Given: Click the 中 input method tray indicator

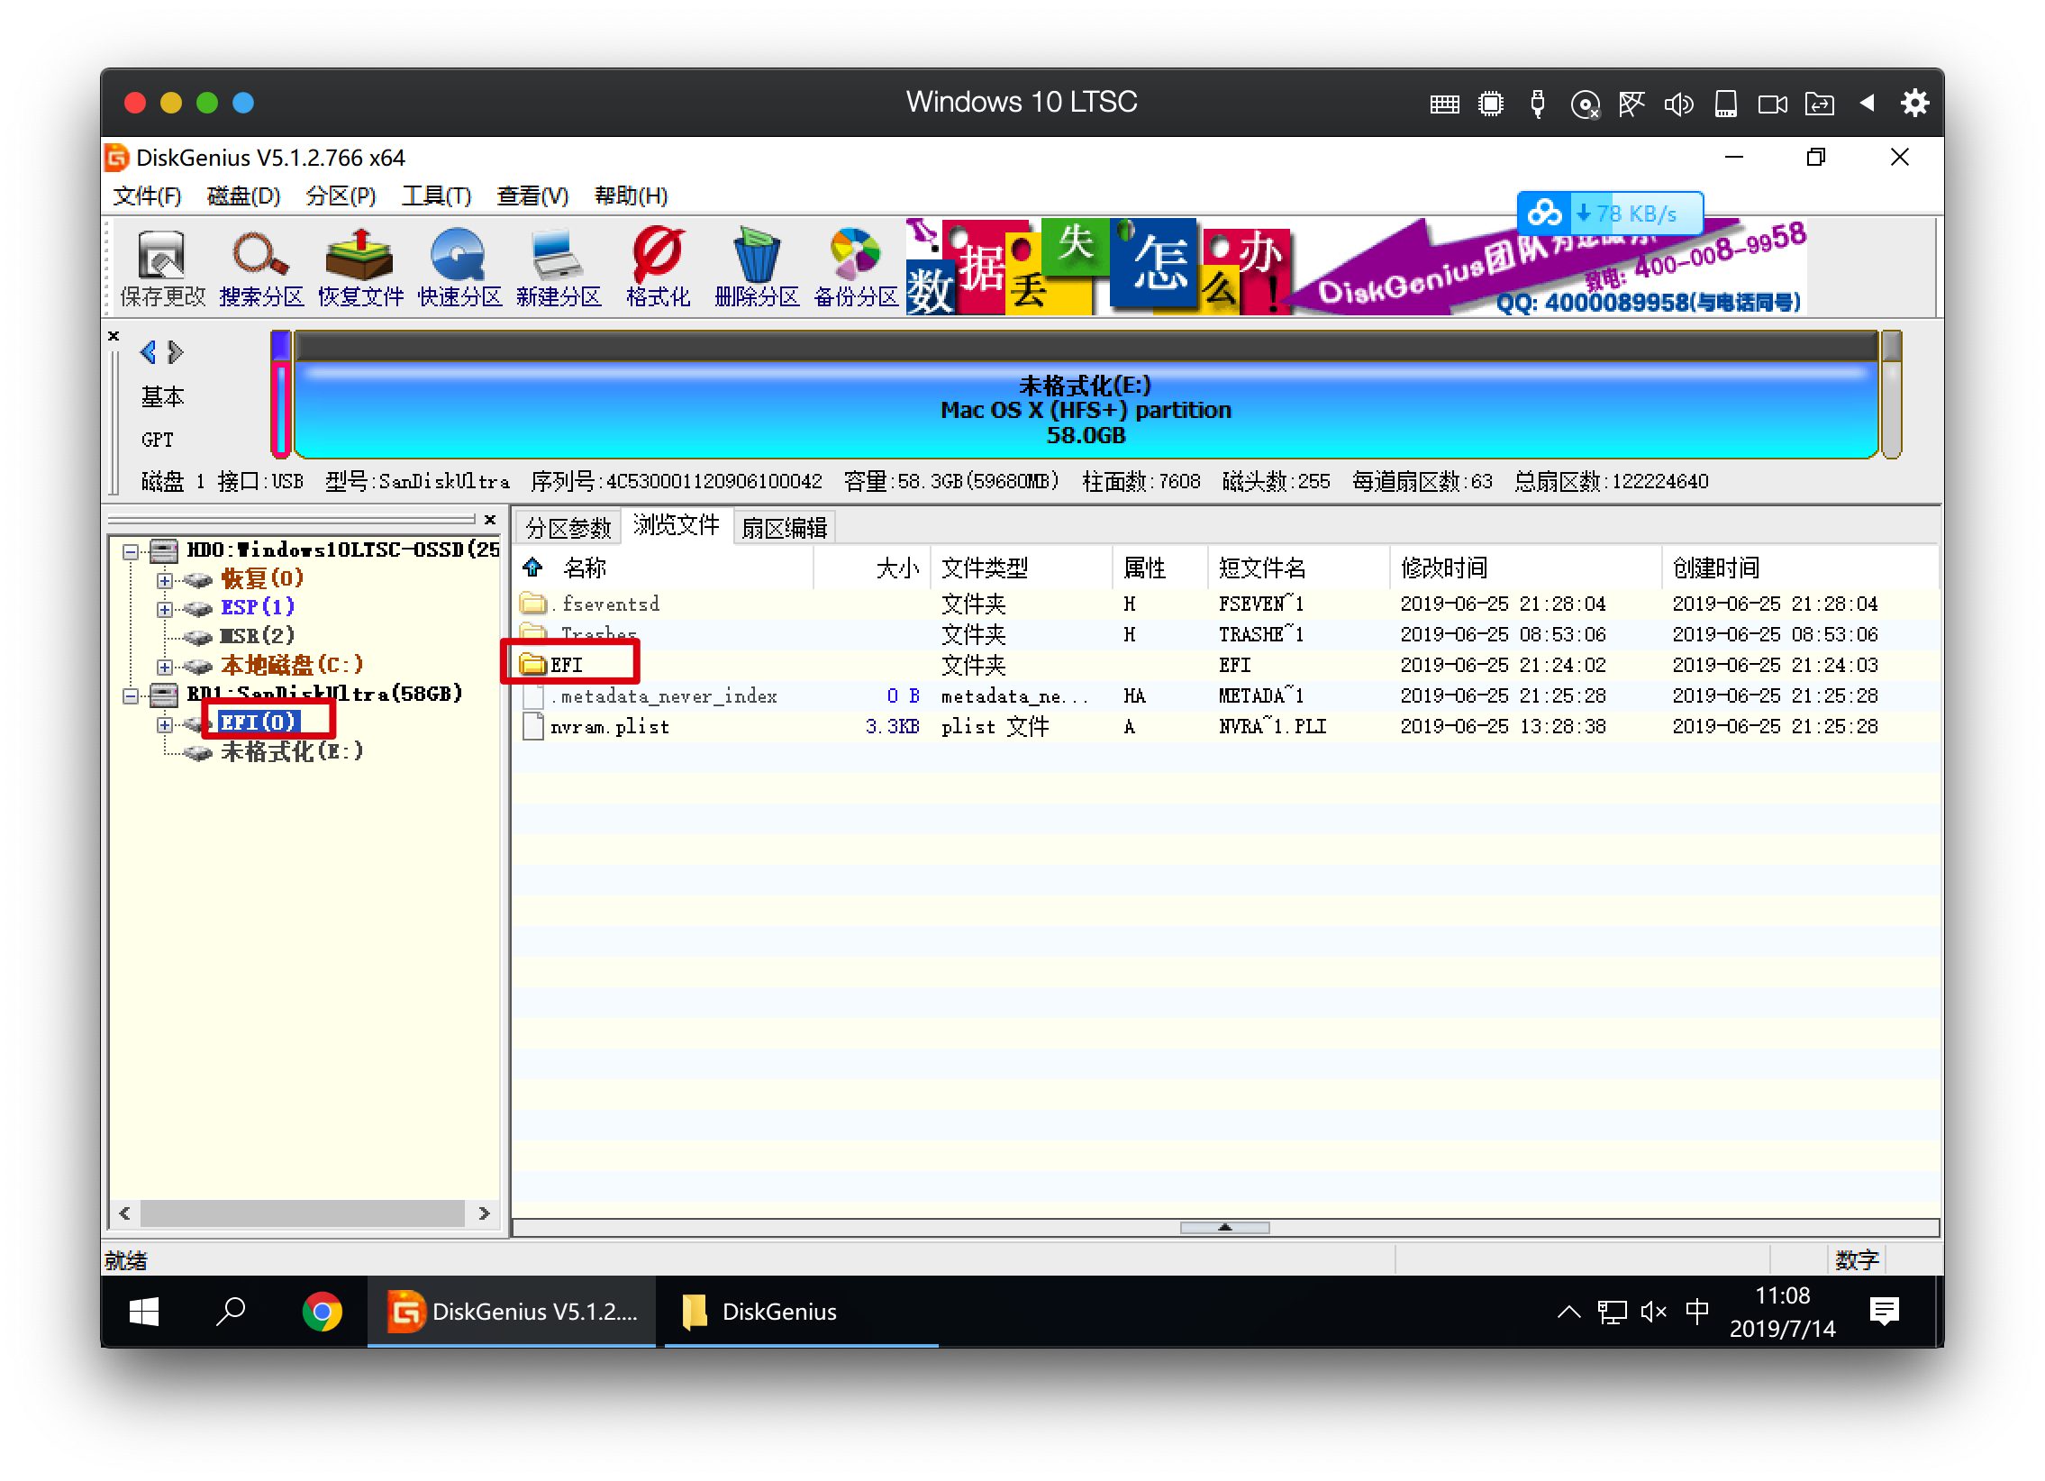Looking at the screenshot, I should [x=1697, y=1312].
